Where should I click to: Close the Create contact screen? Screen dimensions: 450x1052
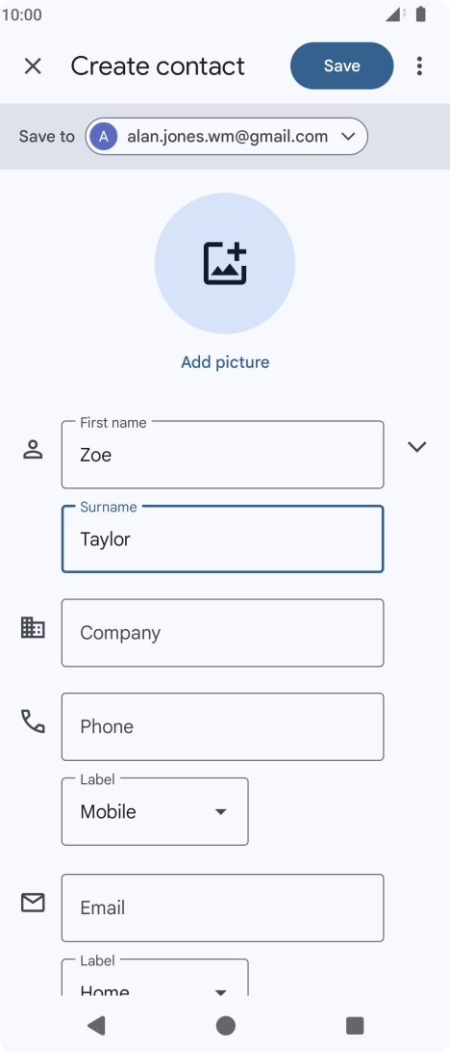pyautogui.click(x=33, y=66)
